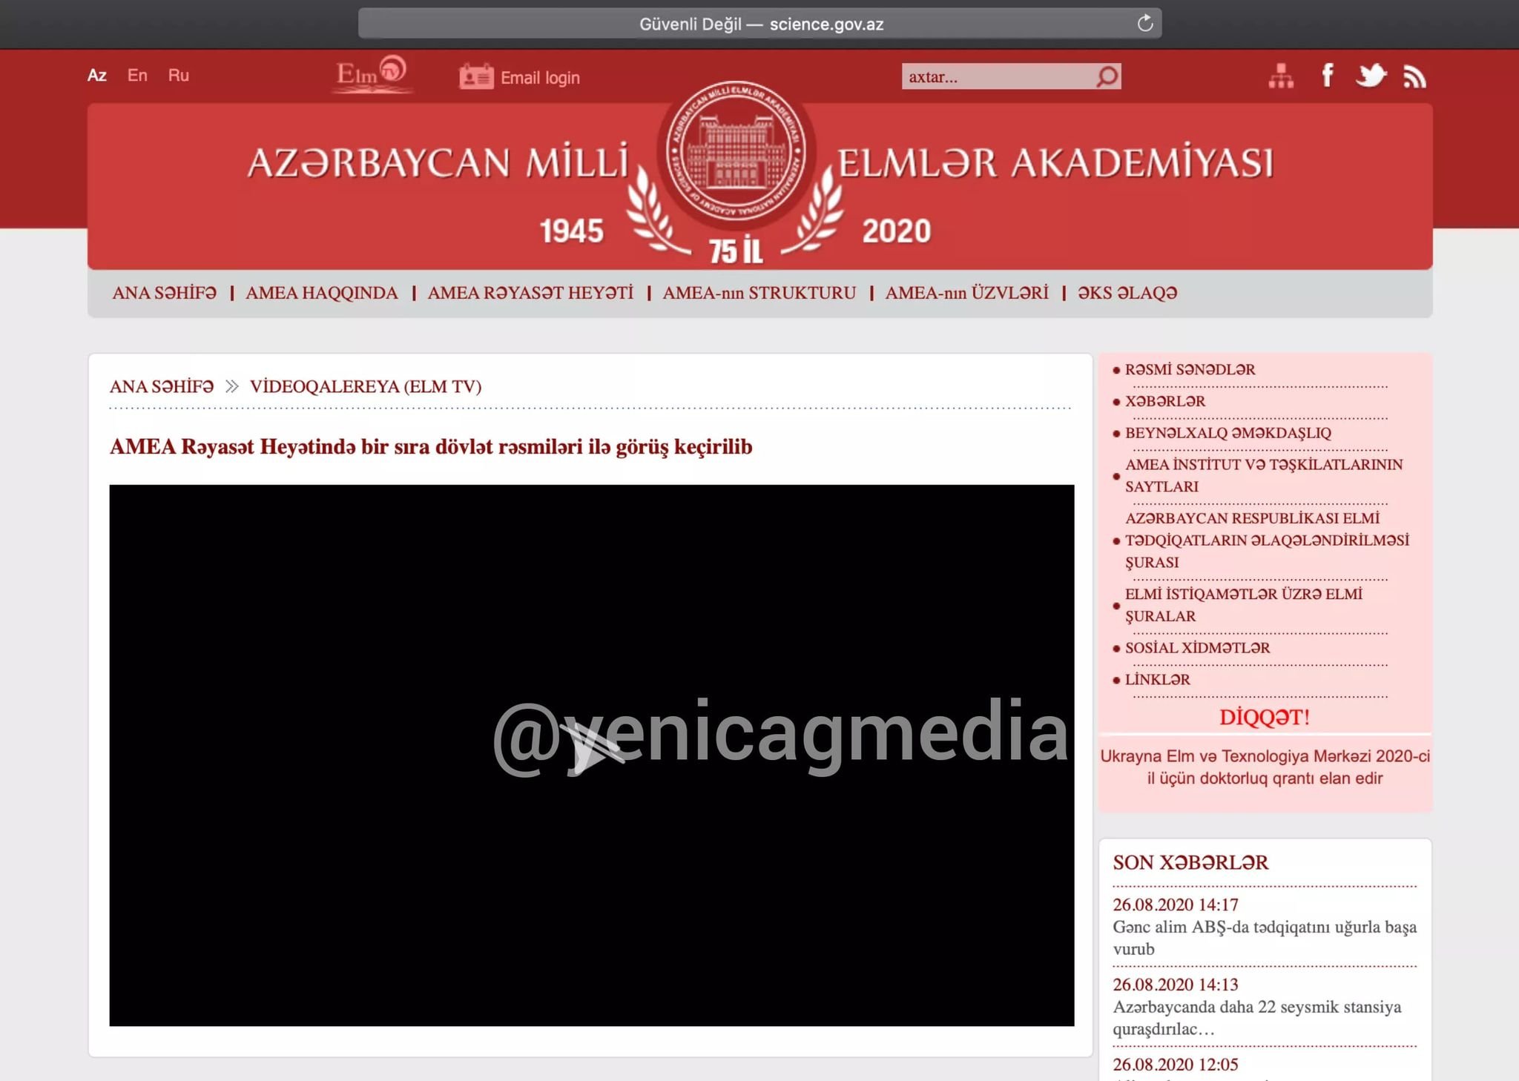Open AMEA RƏYASƏT HEYƏTİ menu item
The height and width of the screenshot is (1081, 1519).
pyautogui.click(x=530, y=293)
